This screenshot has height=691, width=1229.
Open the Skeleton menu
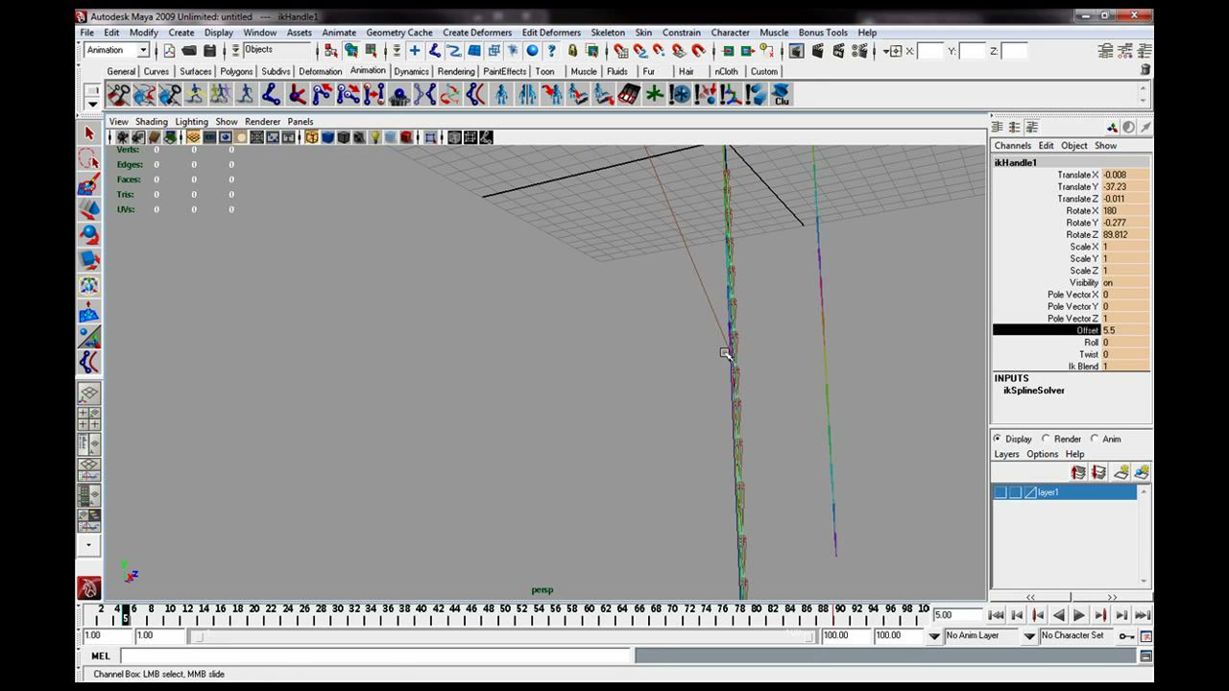point(607,33)
